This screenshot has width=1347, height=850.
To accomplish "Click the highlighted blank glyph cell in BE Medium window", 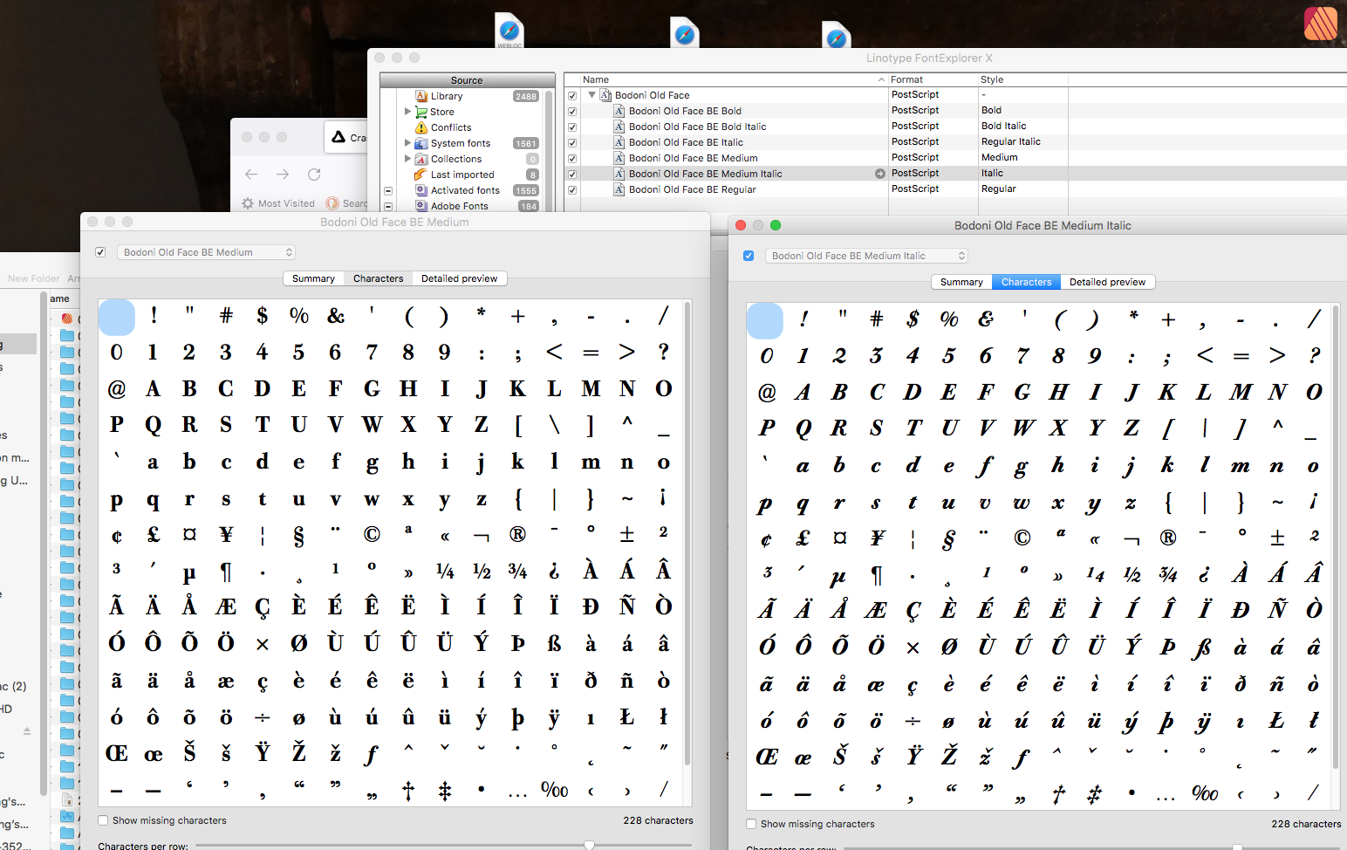I will tap(117, 317).
